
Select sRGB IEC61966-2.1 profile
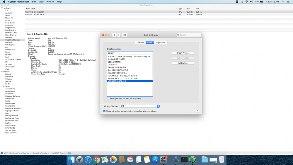(130, 81)
